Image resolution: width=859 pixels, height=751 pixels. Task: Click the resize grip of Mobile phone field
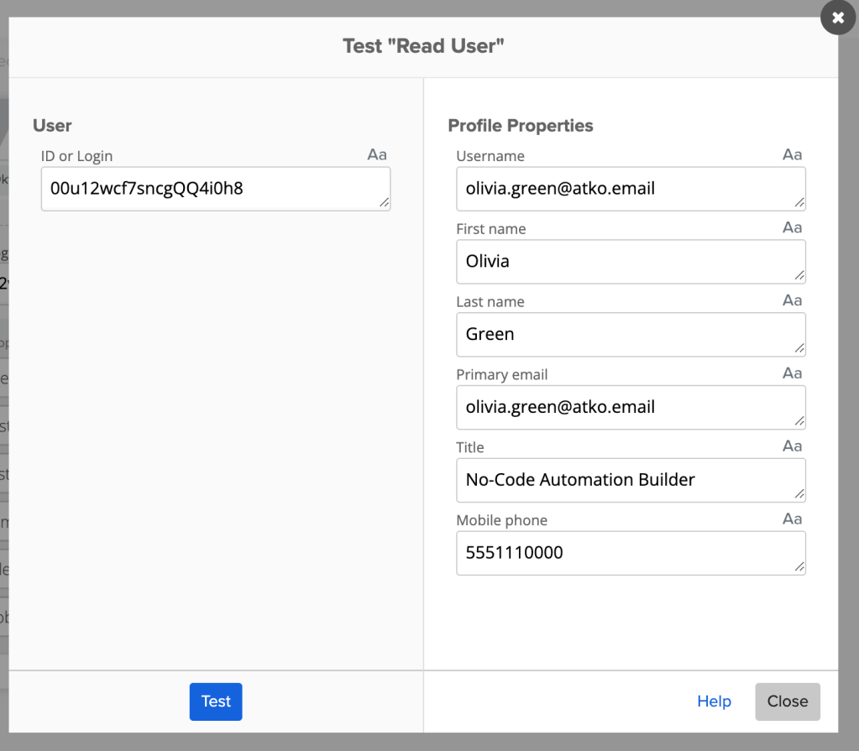[799, 568]
